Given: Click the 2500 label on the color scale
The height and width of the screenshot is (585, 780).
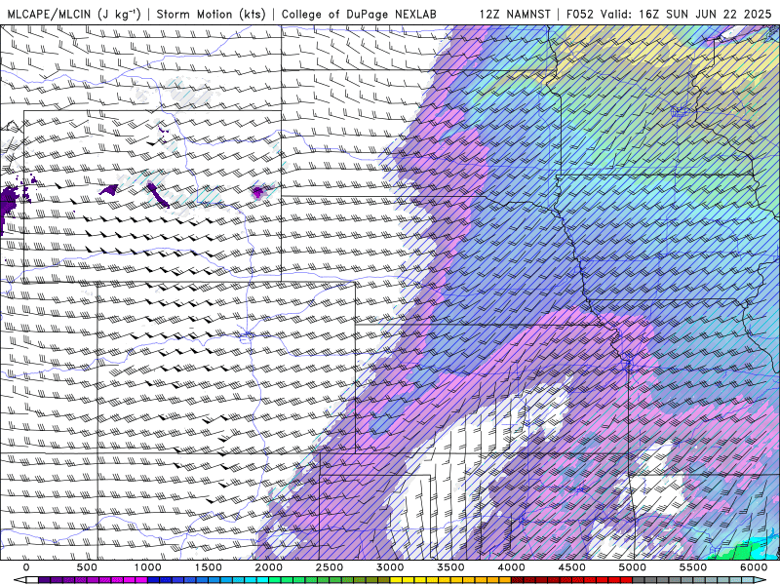Looking at the screenshot, I should pos(330,567).
